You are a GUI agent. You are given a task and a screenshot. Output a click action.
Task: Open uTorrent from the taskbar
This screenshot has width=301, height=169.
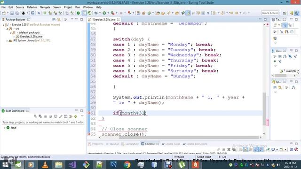click(182, 165)
